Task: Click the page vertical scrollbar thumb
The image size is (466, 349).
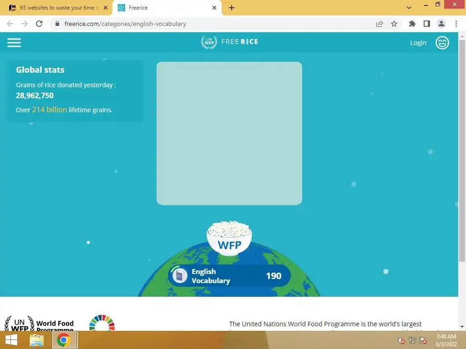Action: coord(462,151)
